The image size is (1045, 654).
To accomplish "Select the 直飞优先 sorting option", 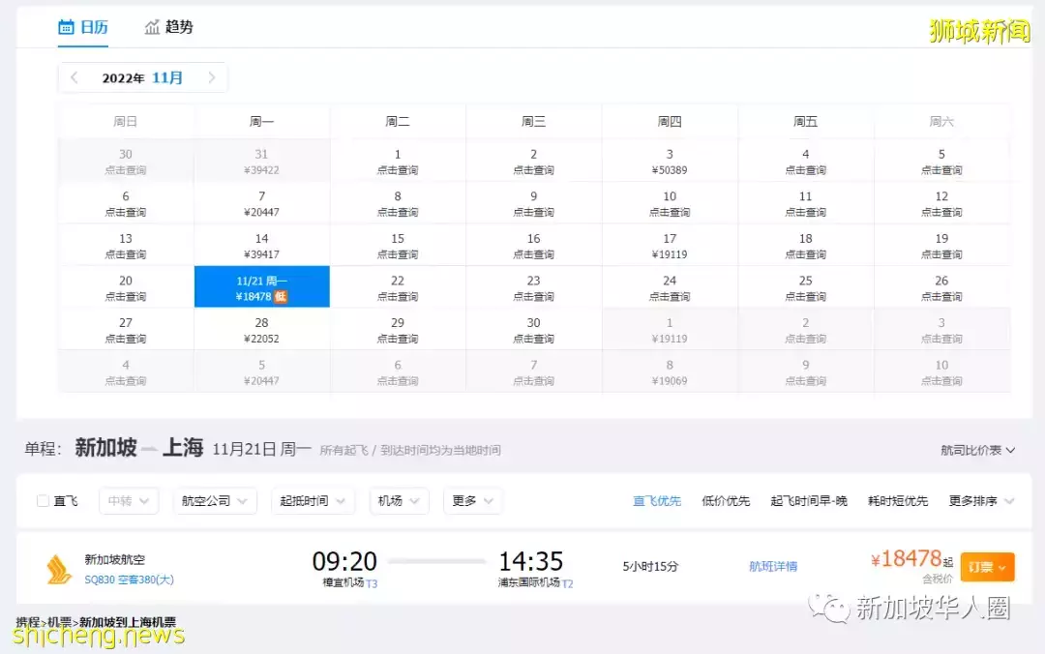I will (x=656, y=500).
